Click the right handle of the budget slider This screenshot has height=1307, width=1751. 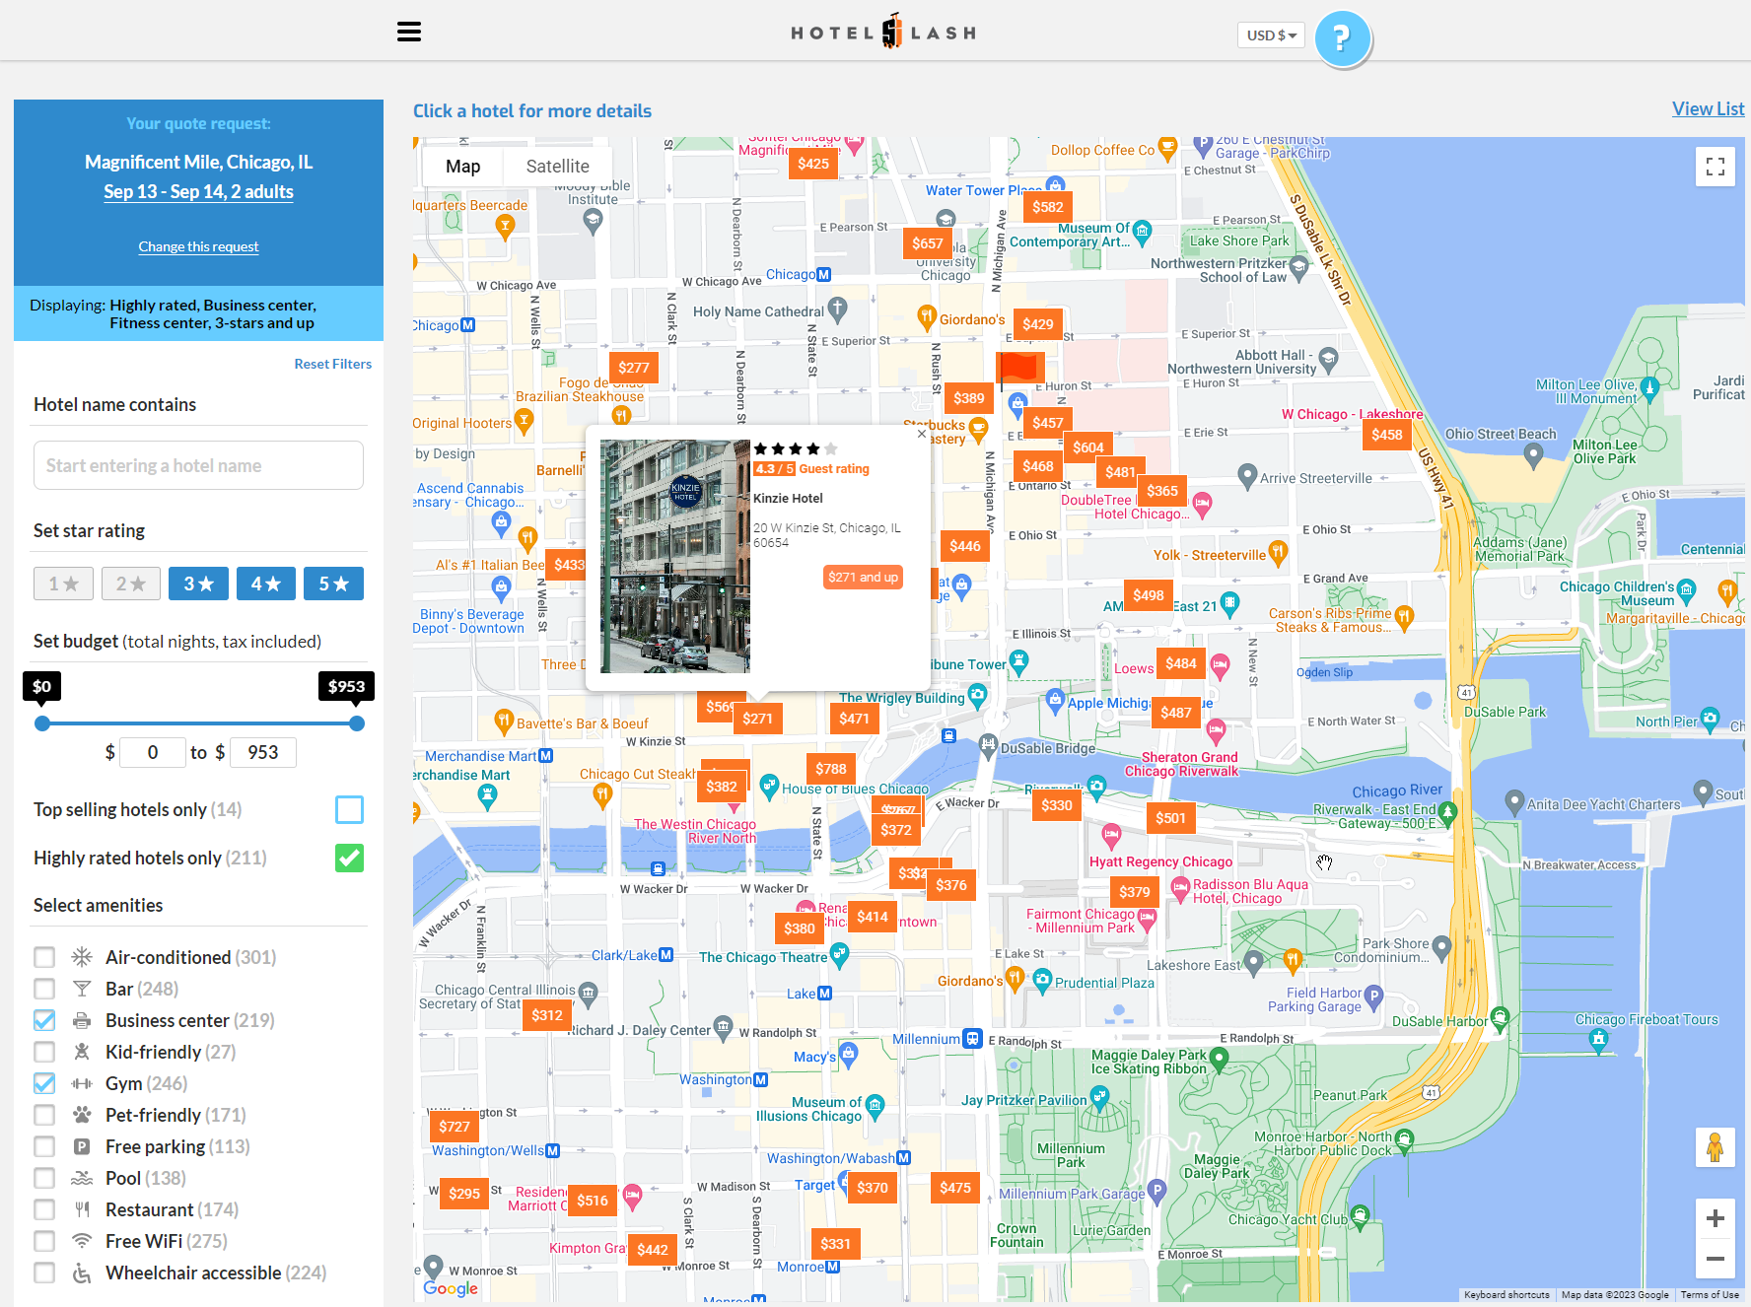click(355, 722)
